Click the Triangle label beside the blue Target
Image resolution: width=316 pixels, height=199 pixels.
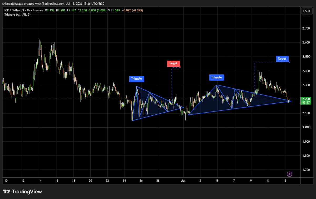click(x=217, y=77)
